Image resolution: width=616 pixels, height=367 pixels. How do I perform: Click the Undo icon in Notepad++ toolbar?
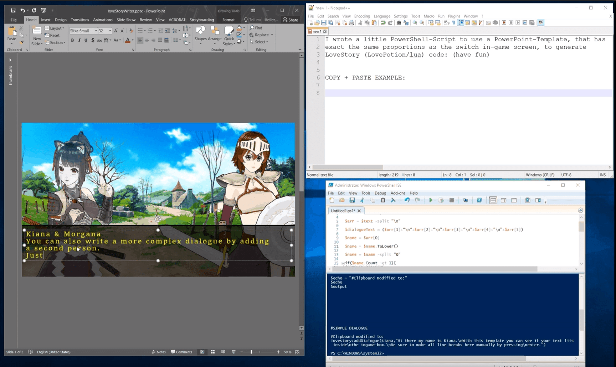coord(383,22)
